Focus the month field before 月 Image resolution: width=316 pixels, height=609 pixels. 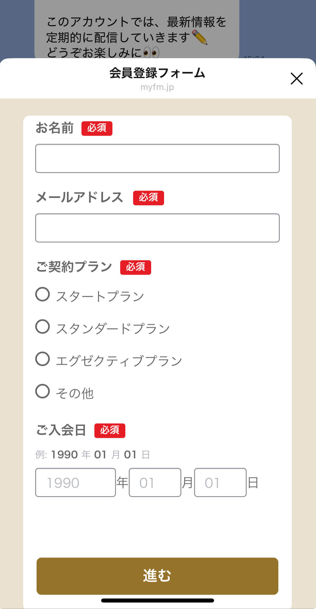click(155, 482)
